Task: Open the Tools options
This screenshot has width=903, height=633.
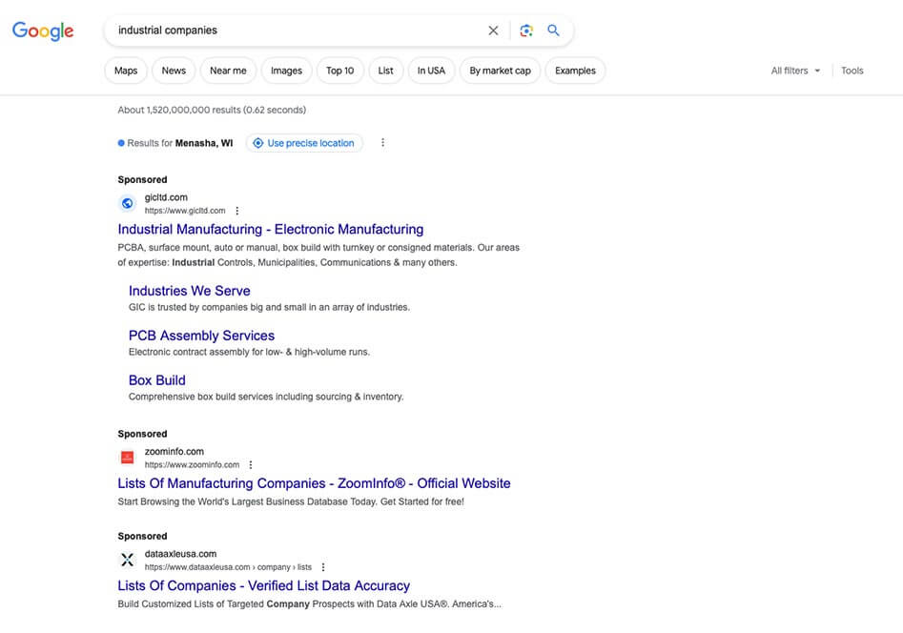Action: [x=852, y=71]
